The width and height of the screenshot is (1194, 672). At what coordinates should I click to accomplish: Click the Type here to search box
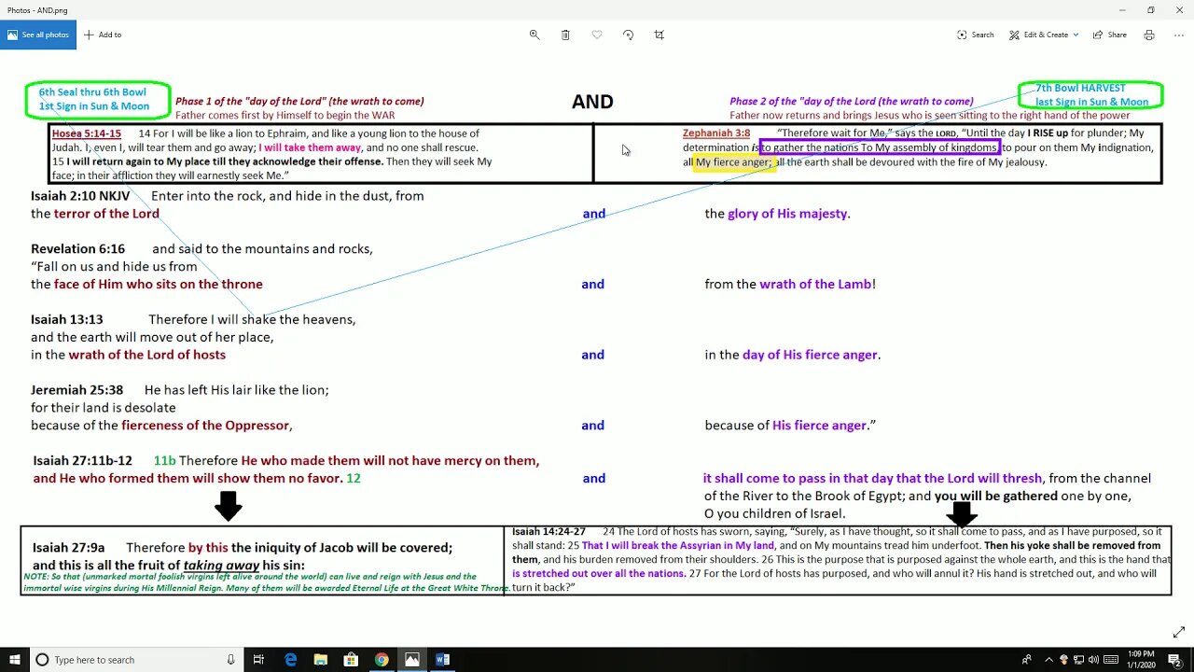coord(136,660)
